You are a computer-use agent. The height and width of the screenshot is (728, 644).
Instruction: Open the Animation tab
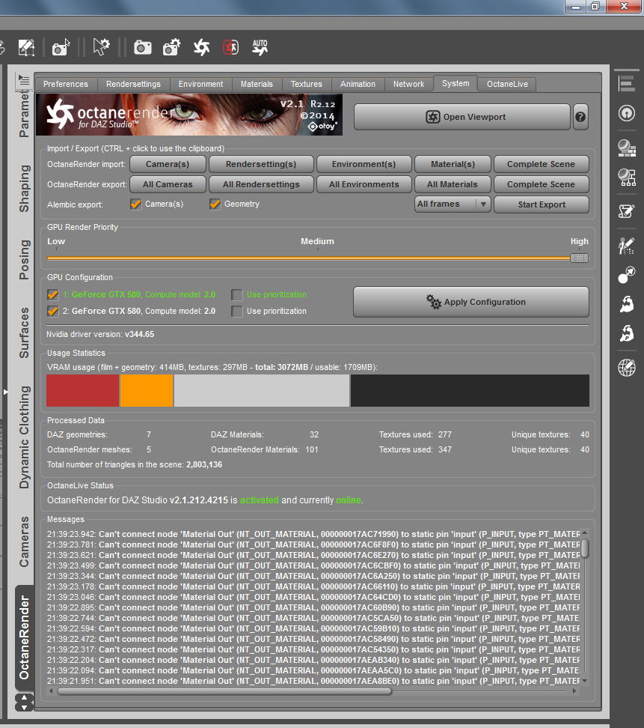pyautogui.click(x=358, y=84)
